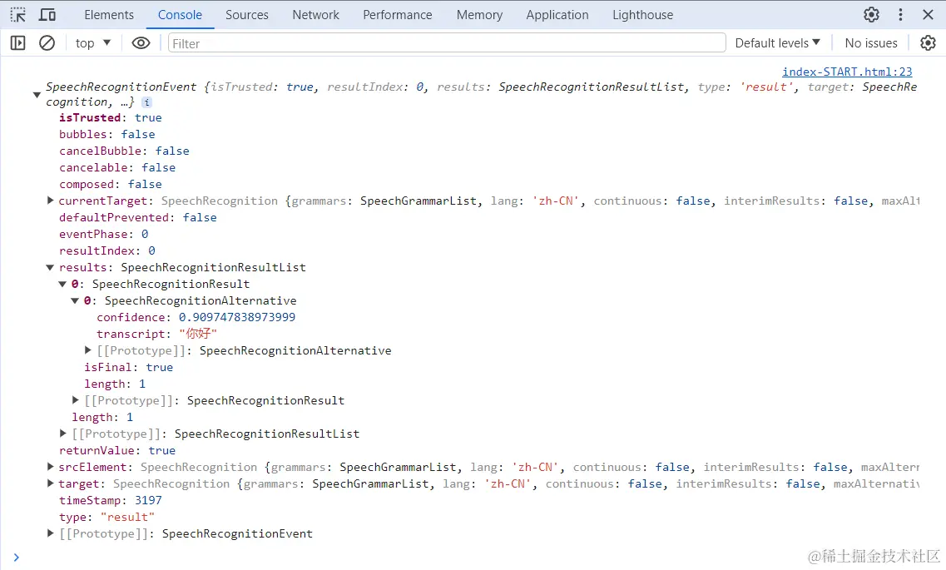Switch to the Network tab
Viewport: 946px width, 570px height.
(315, 14)
